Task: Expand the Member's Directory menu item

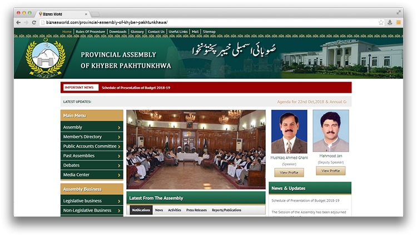Action: (92, 137)
